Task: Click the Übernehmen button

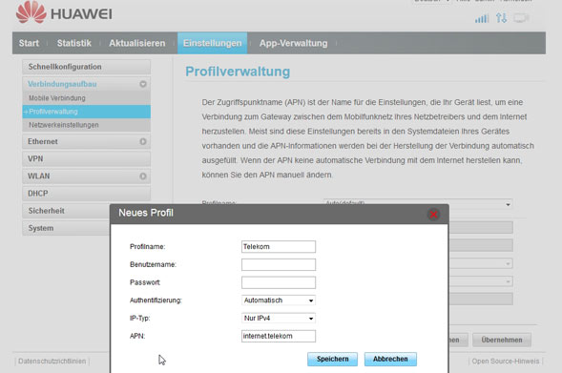Action: (502, 340)
